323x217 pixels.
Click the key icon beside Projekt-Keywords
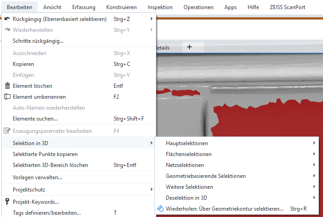(x=7, y=202)
